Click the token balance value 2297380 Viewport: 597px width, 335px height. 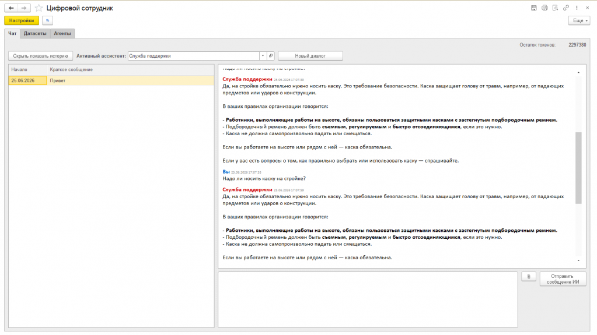pos(577,45)
